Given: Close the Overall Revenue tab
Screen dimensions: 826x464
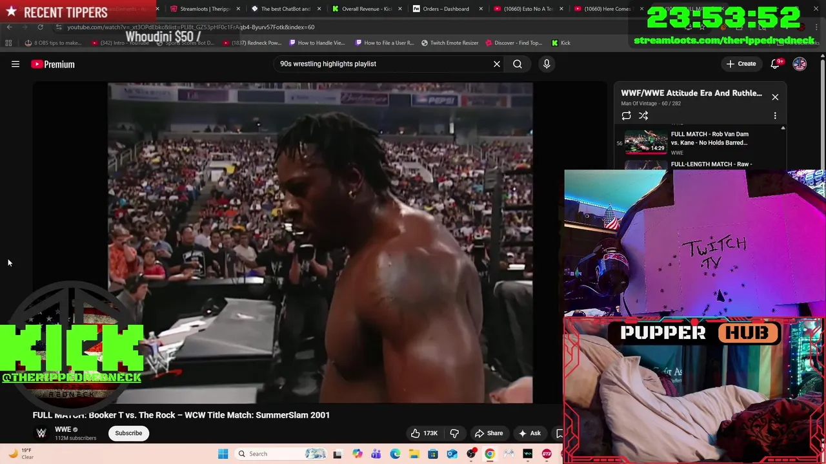Looking at the screenshot, I should pyautogui.click(x=400, y=9).
